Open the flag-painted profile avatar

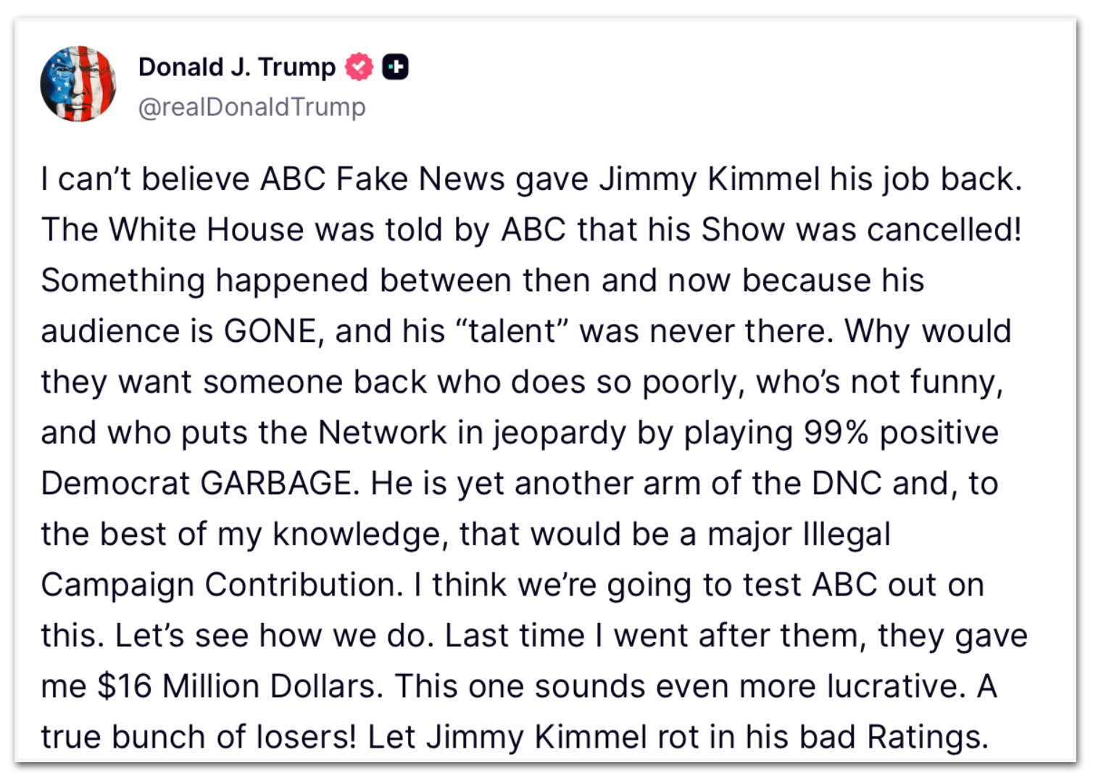click(x=78, y=84)
